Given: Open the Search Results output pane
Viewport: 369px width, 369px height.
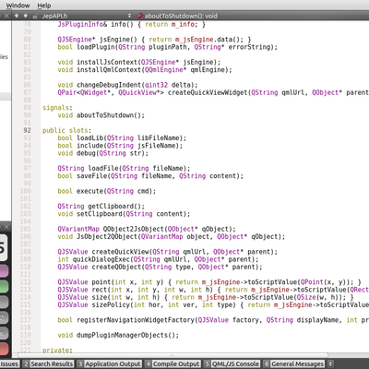Looking at the screenshot, I should tap(48, 364).
